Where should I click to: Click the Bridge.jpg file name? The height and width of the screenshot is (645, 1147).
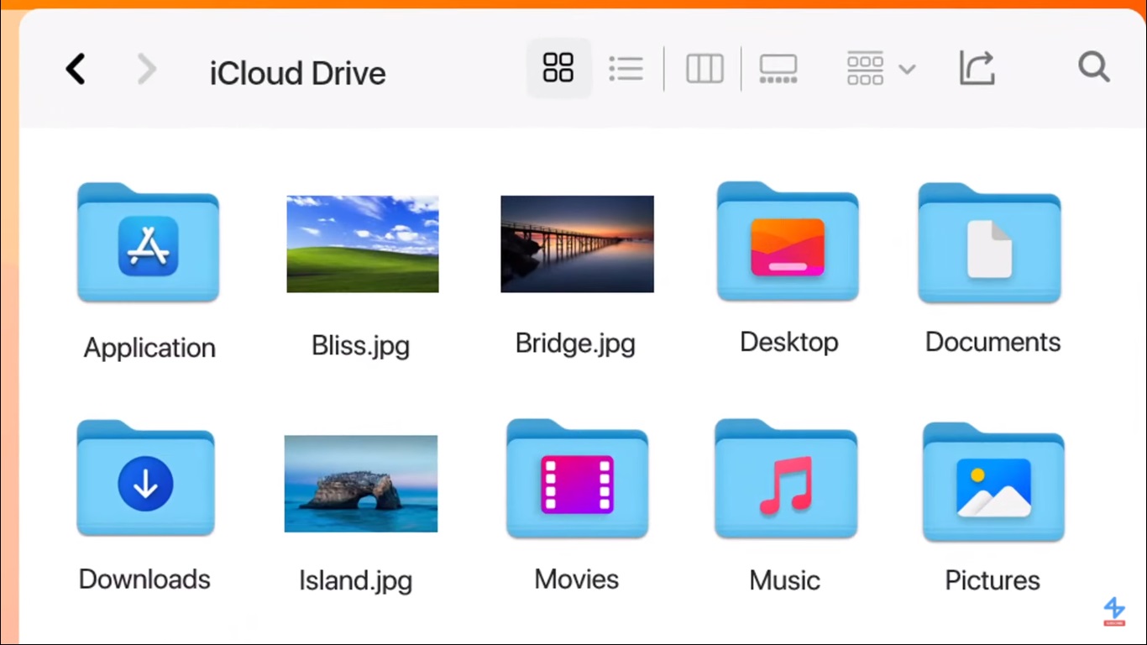coord(575,343)
